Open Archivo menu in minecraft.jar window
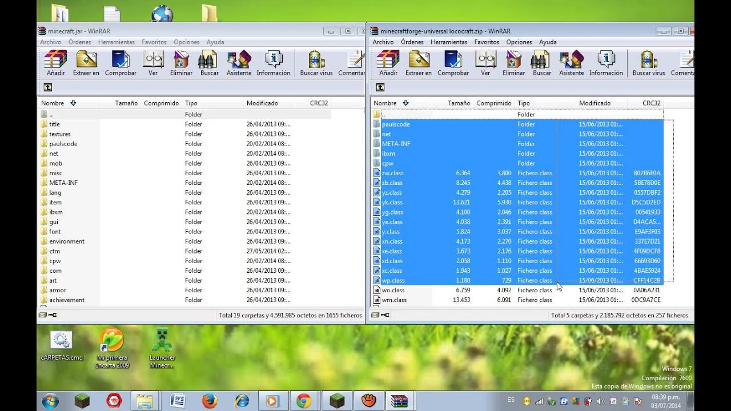The height and width of the screenshot is (411, 731). (51, 42)
